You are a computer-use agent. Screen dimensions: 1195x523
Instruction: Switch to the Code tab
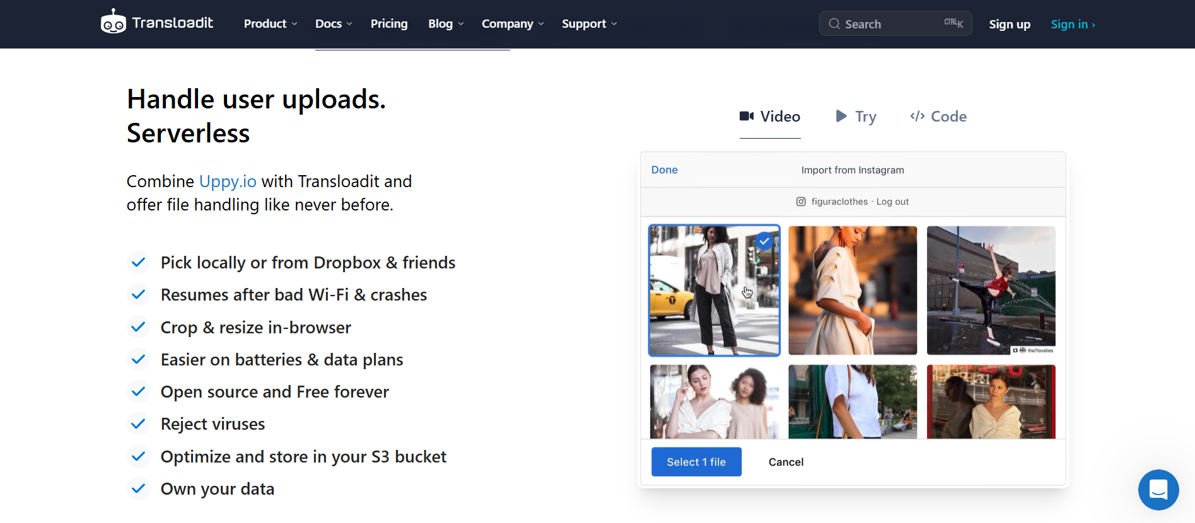coord(938,117)
